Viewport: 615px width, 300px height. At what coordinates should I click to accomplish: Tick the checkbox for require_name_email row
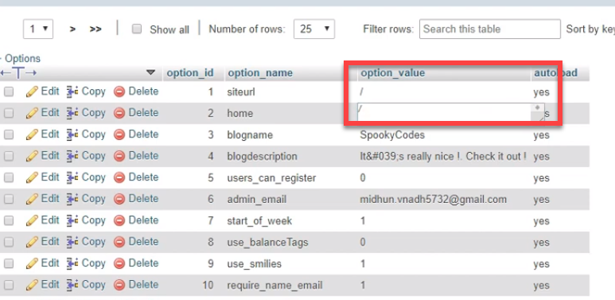(x=9, y=285)
